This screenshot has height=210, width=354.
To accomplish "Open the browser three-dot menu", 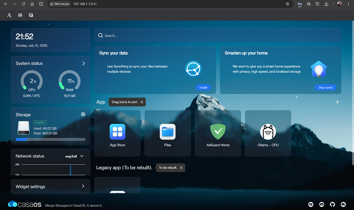I will pyautogui.click(x=349, y=4).
